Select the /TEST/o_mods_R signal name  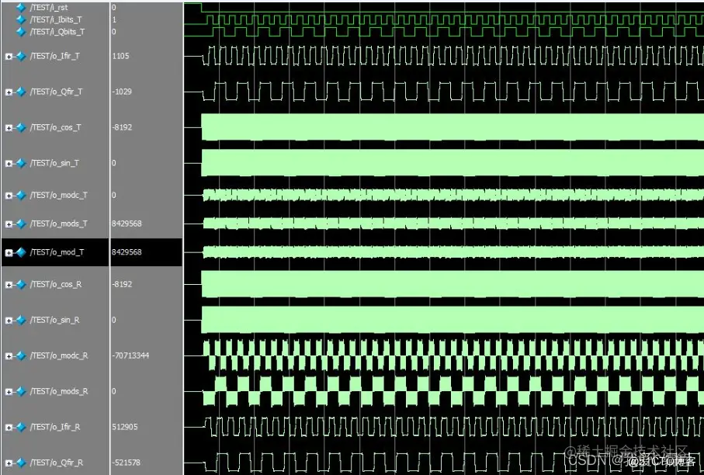[59, 391]
